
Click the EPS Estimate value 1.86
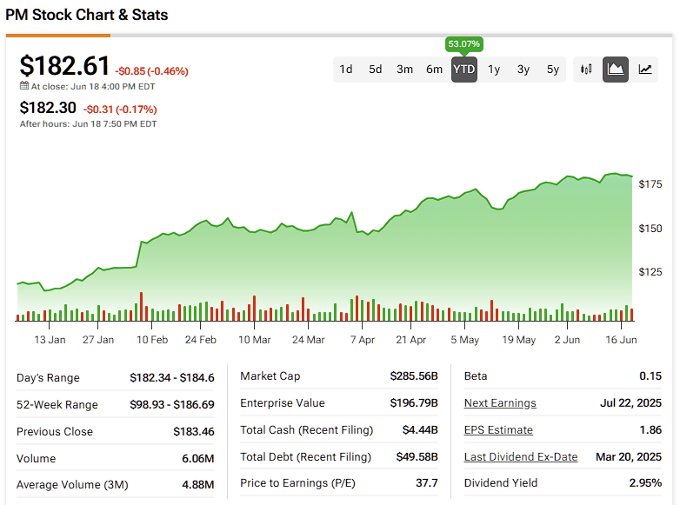650,430
